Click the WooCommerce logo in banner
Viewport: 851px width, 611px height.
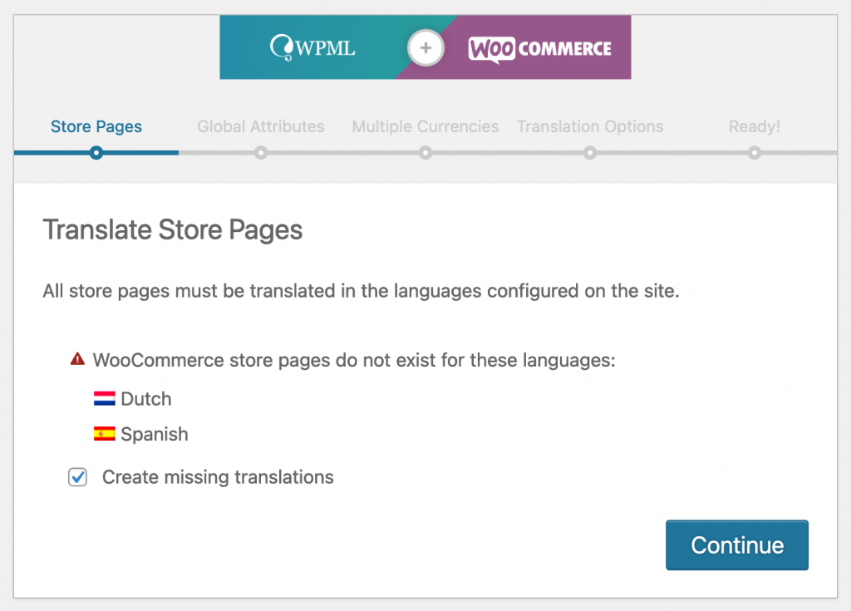coord(539,49)
